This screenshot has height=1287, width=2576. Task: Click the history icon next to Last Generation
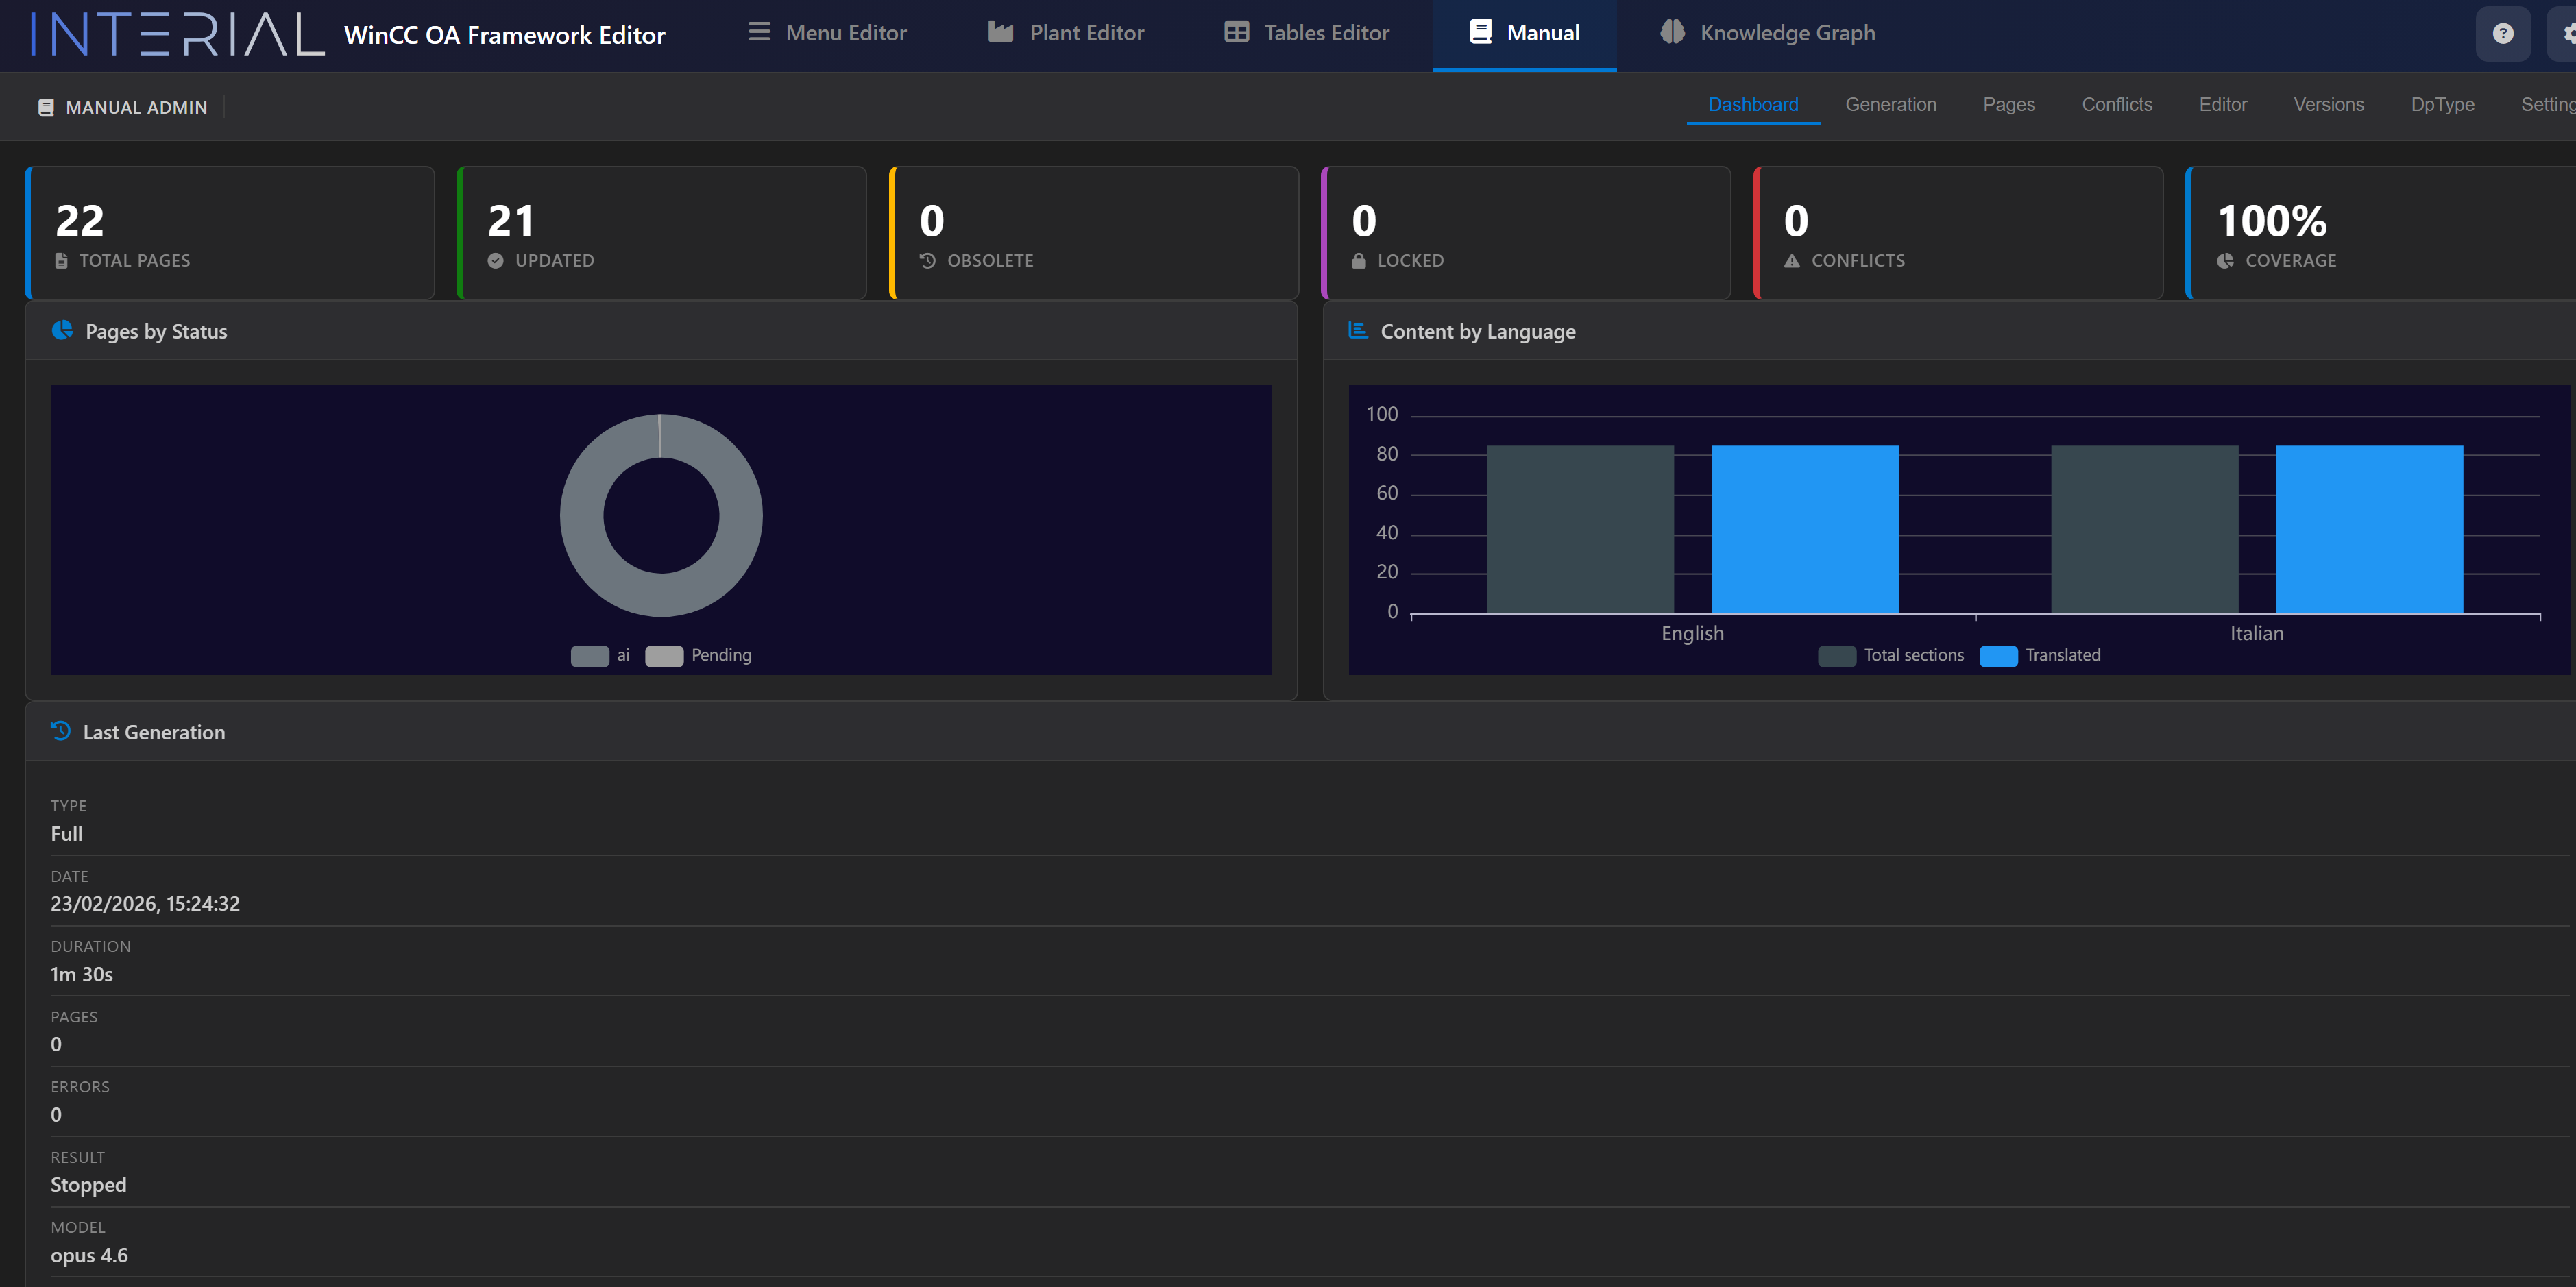(x=59, y=731)
